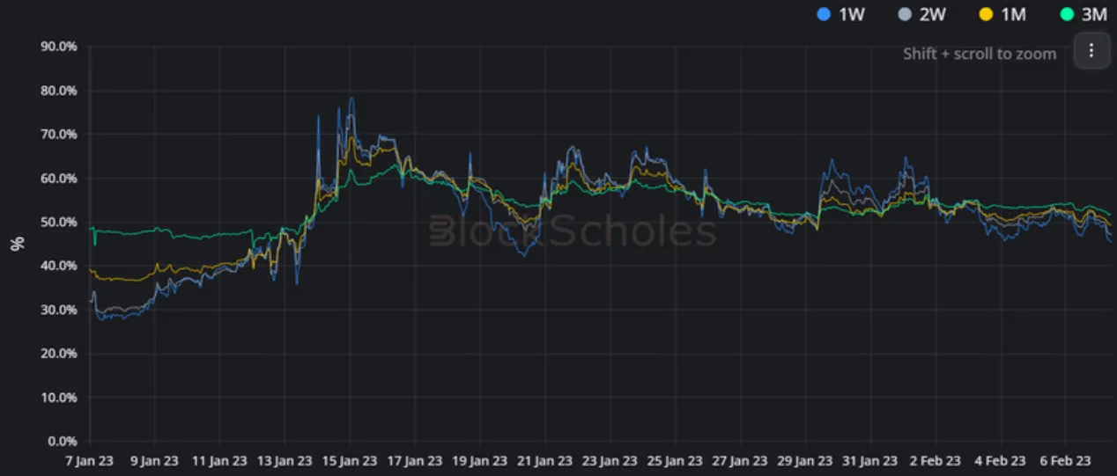Open the three-dot chart options menu
Viewport: 1117px width, 476px height.
point(1091,51)
